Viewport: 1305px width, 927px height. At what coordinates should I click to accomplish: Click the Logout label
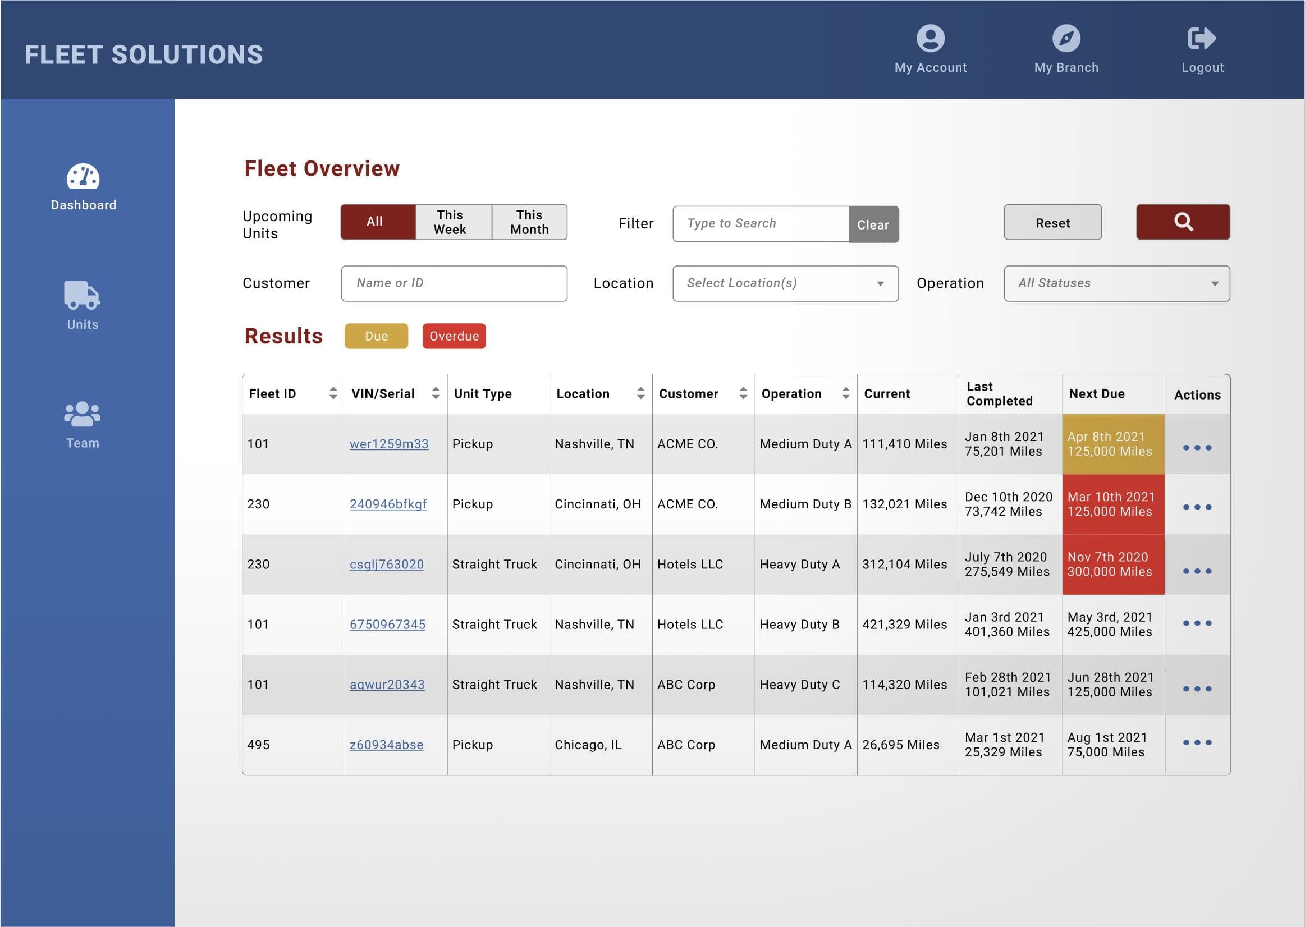click(x=1202, y=67)
